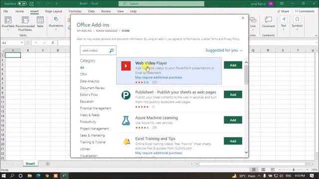The width and height of the screenshot is (319, 179).
Task: Open the Data ribbon tab
Action: 91,11
